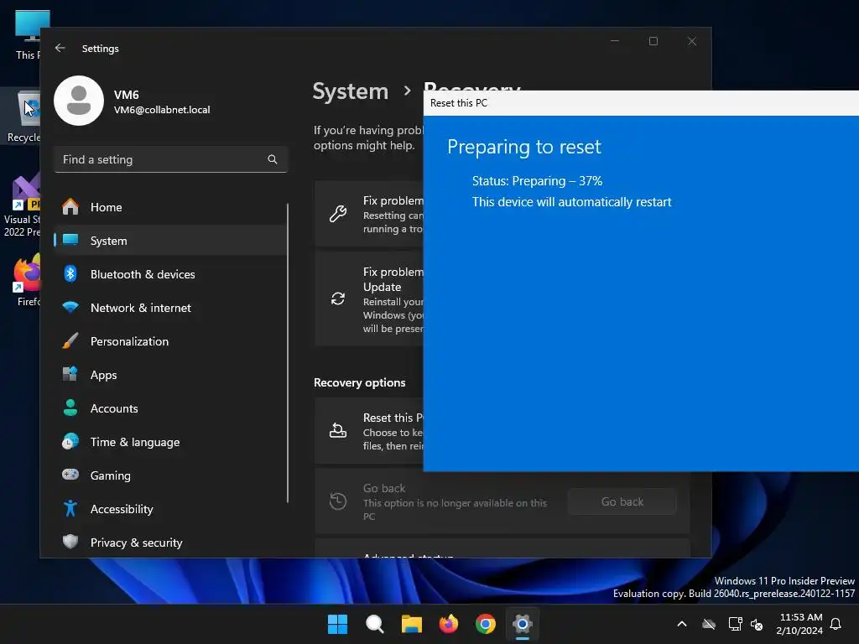Screen dimensions: 859x644
Task: Go back with the Settings back arrow
Action: pyautogui.click(x=60, y=48)
